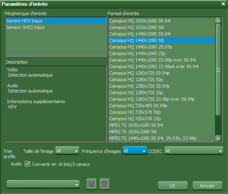The width and height of the screenshot is (228, 194).
Task: Open the Fréquence d'images dropdown
Action: click(x=135, y=151)
